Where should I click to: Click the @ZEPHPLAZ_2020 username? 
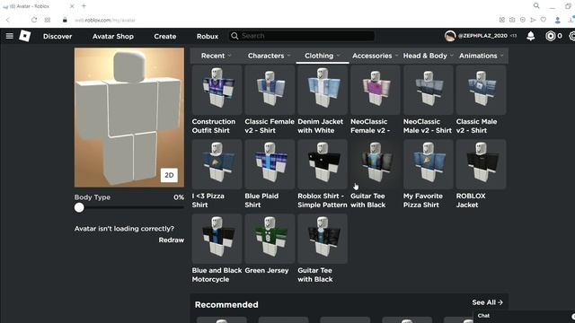point(482,36)
